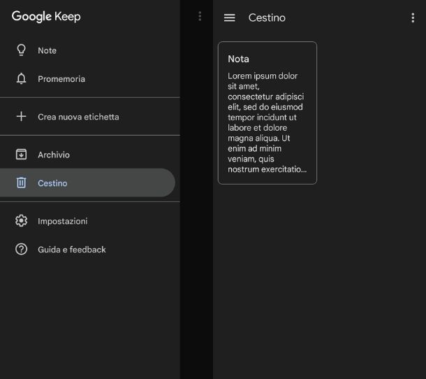Click the plus icon for new label

tap(21, 117)
